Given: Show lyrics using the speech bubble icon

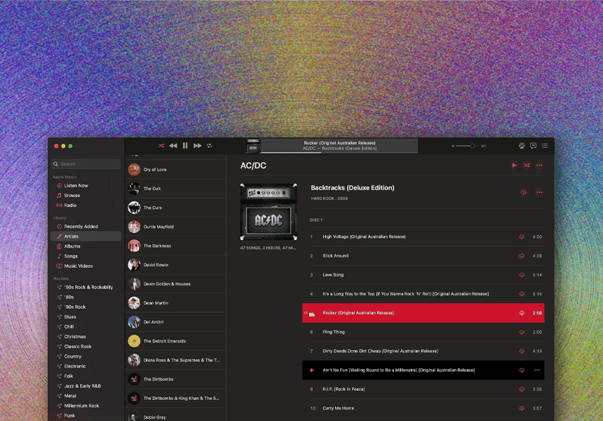Looking at the screenshot, I should coord(533,146).
